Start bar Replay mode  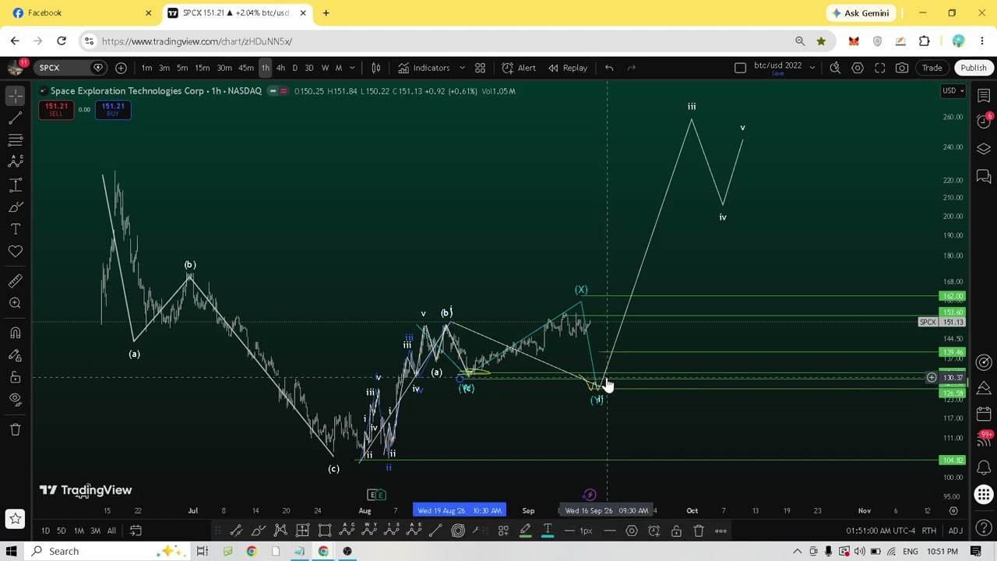pyautogui.click(x=568, y=68)
